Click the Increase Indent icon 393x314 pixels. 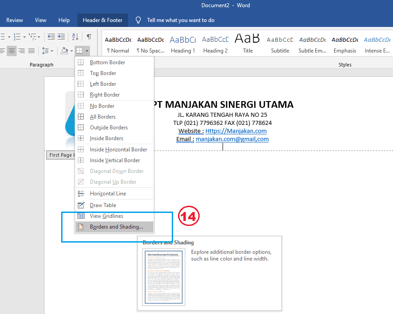click(x=61, y=37)
